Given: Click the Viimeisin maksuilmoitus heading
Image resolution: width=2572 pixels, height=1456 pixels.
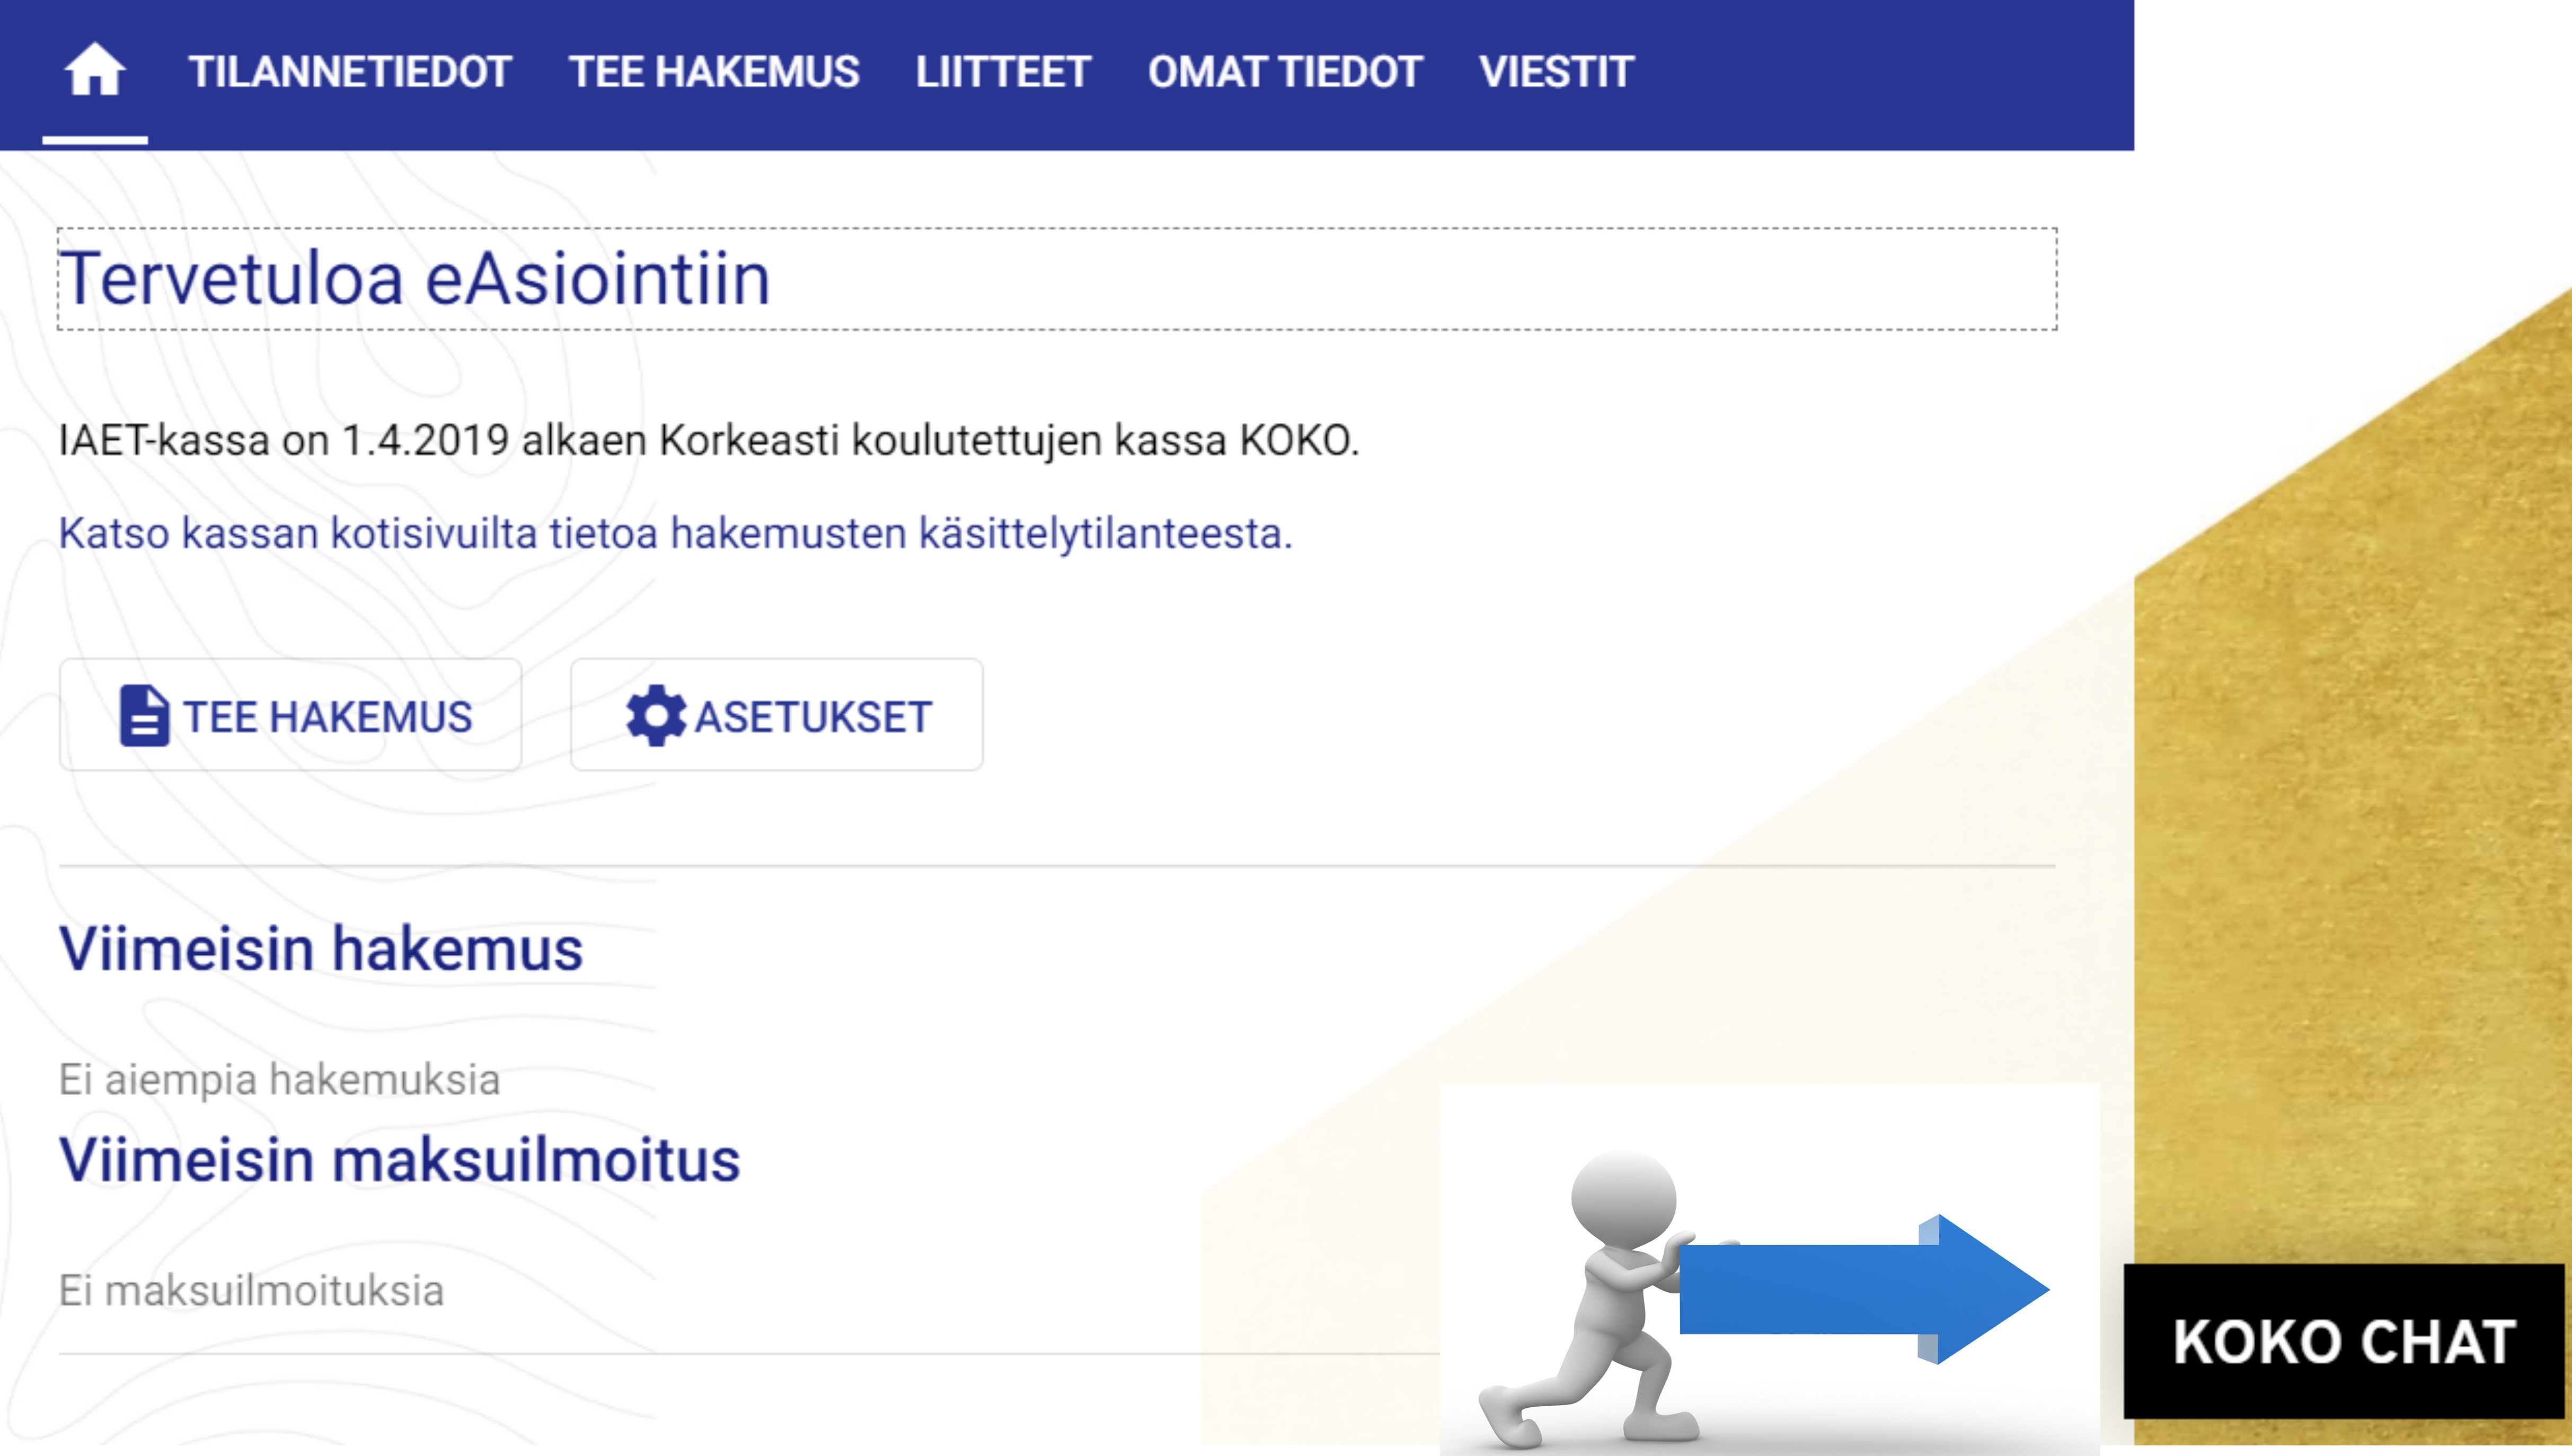Looking at the screenshot, I should click(x=399, y=1160).
